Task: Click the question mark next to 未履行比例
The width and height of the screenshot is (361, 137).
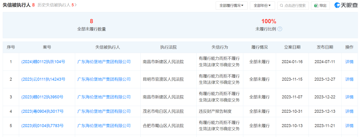Action: [280, 29]
